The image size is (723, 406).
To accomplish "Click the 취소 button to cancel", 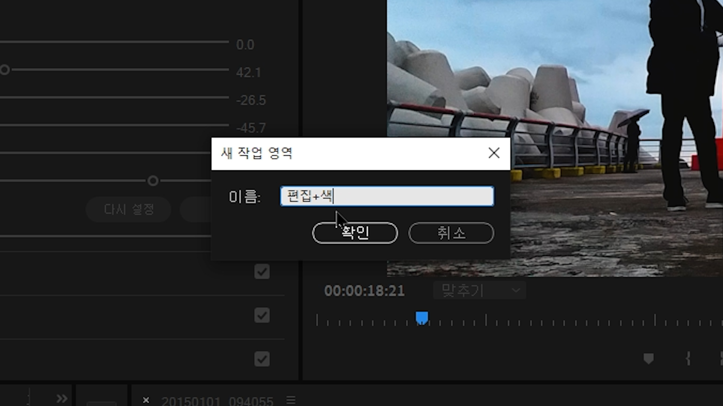I will point(451,233).
